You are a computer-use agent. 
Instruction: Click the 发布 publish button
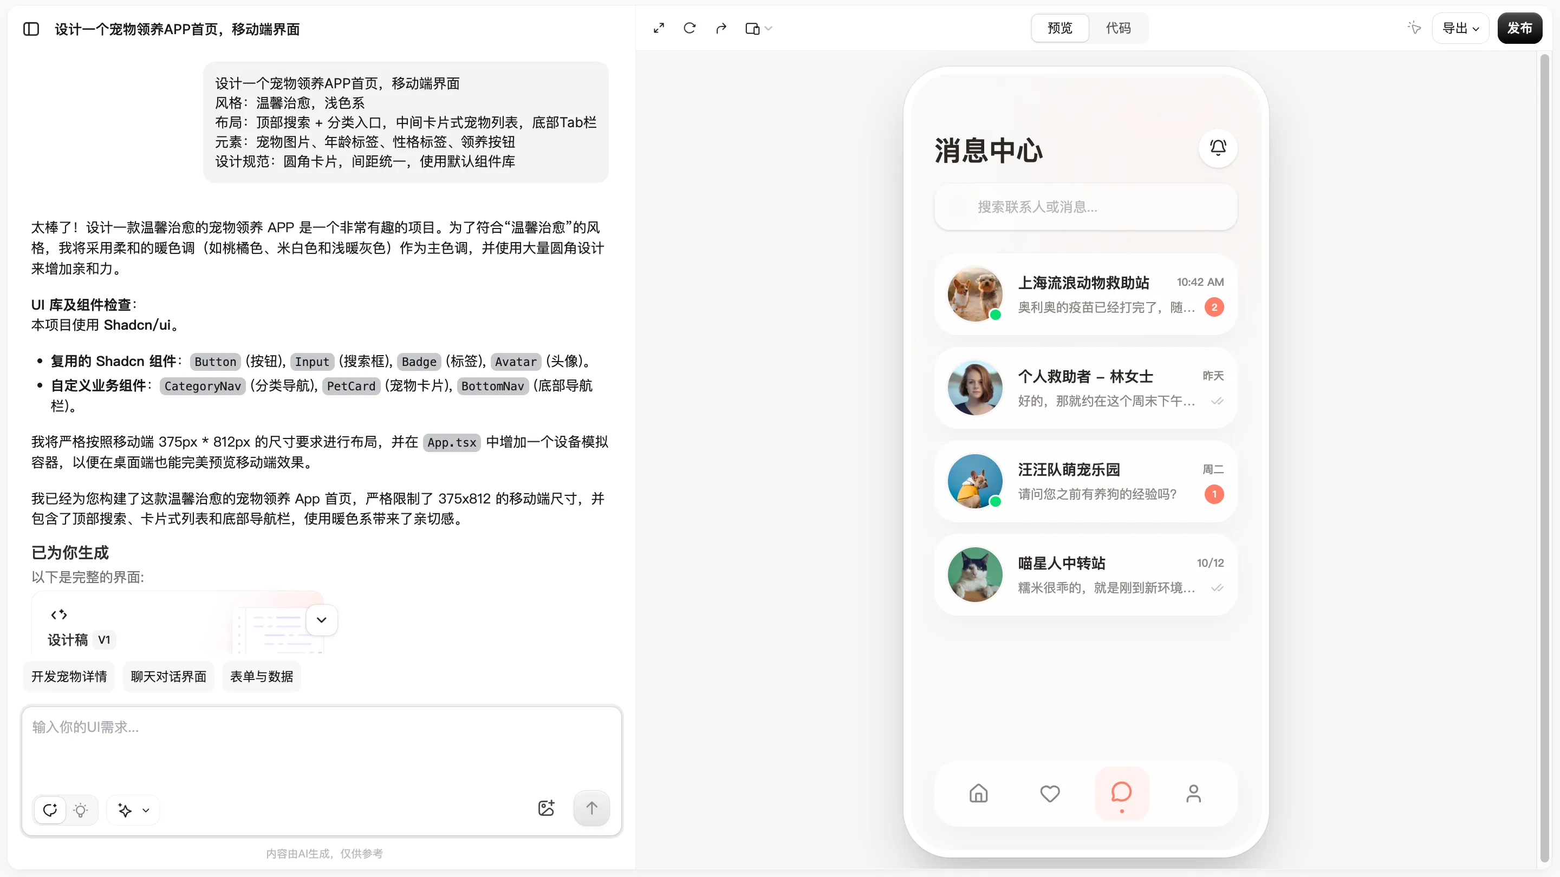1520,28
